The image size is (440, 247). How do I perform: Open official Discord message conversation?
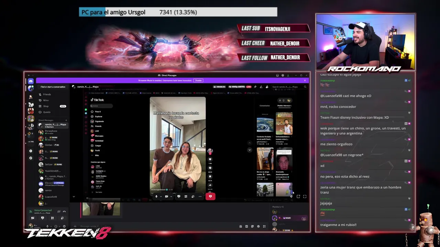tap(53, 184)
